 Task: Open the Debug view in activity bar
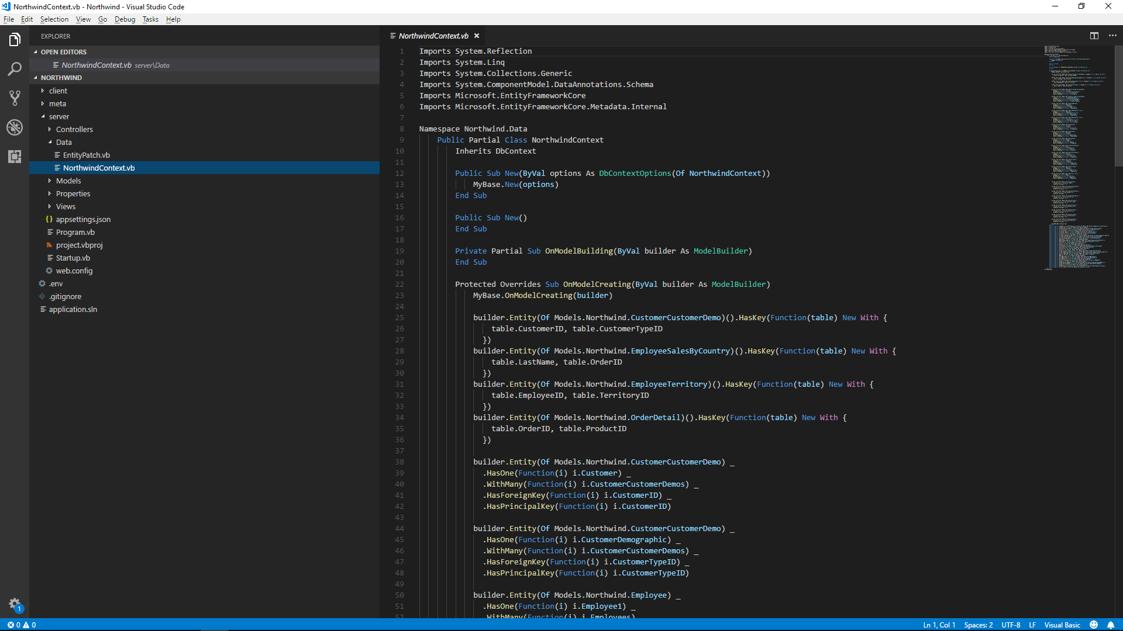click(x=15, y=127)
